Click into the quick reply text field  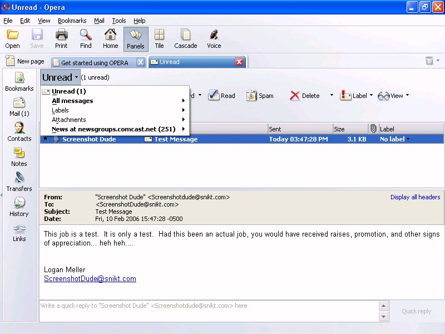[x=210, y=311]
